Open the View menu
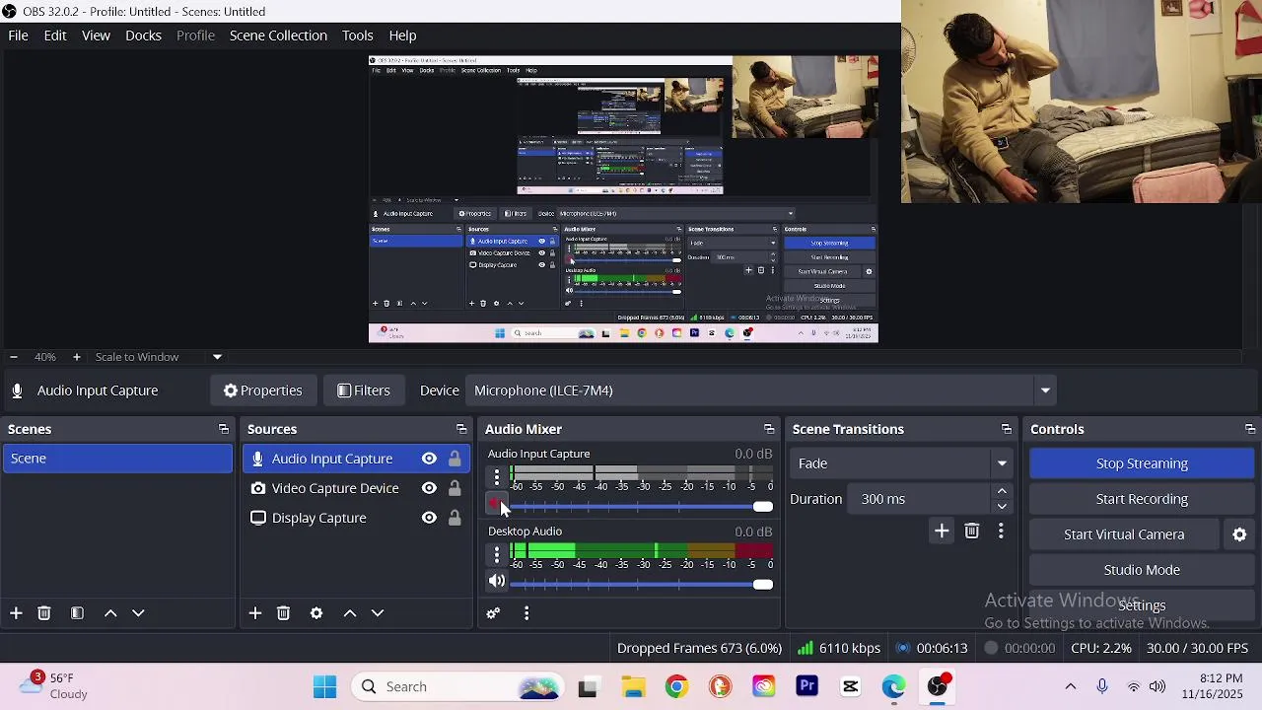The width and height of the screenshot is (1262, 710). 96,35
